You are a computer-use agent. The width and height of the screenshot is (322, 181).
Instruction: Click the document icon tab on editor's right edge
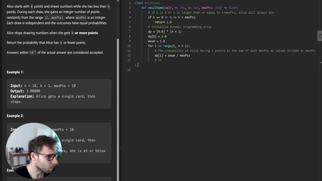(x=320, y=36)
